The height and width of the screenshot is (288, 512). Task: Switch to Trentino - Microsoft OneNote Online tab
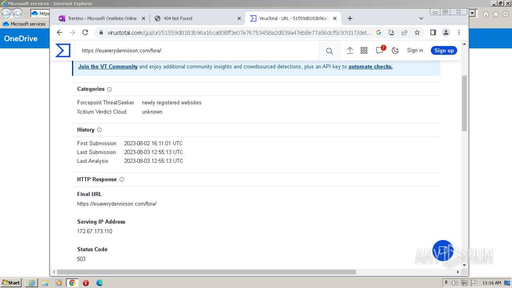pos(102,18)
